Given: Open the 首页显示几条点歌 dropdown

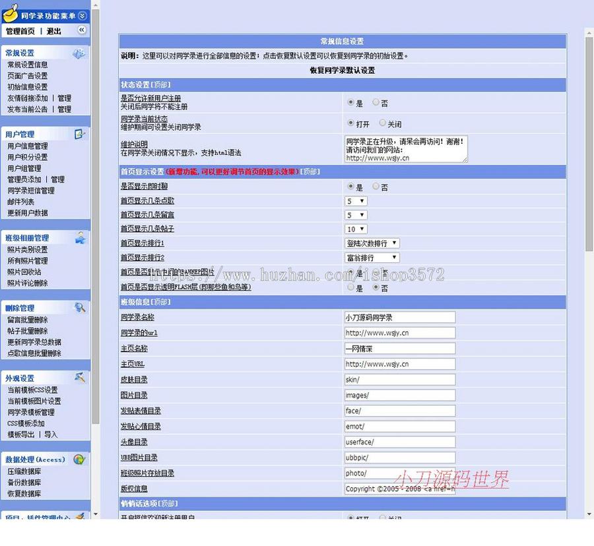Looking at the screenshot, I should point(356,200).
